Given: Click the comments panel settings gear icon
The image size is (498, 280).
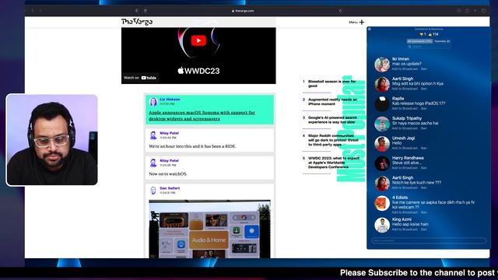Looking at the screenshot, I should (x=370, y=29).
